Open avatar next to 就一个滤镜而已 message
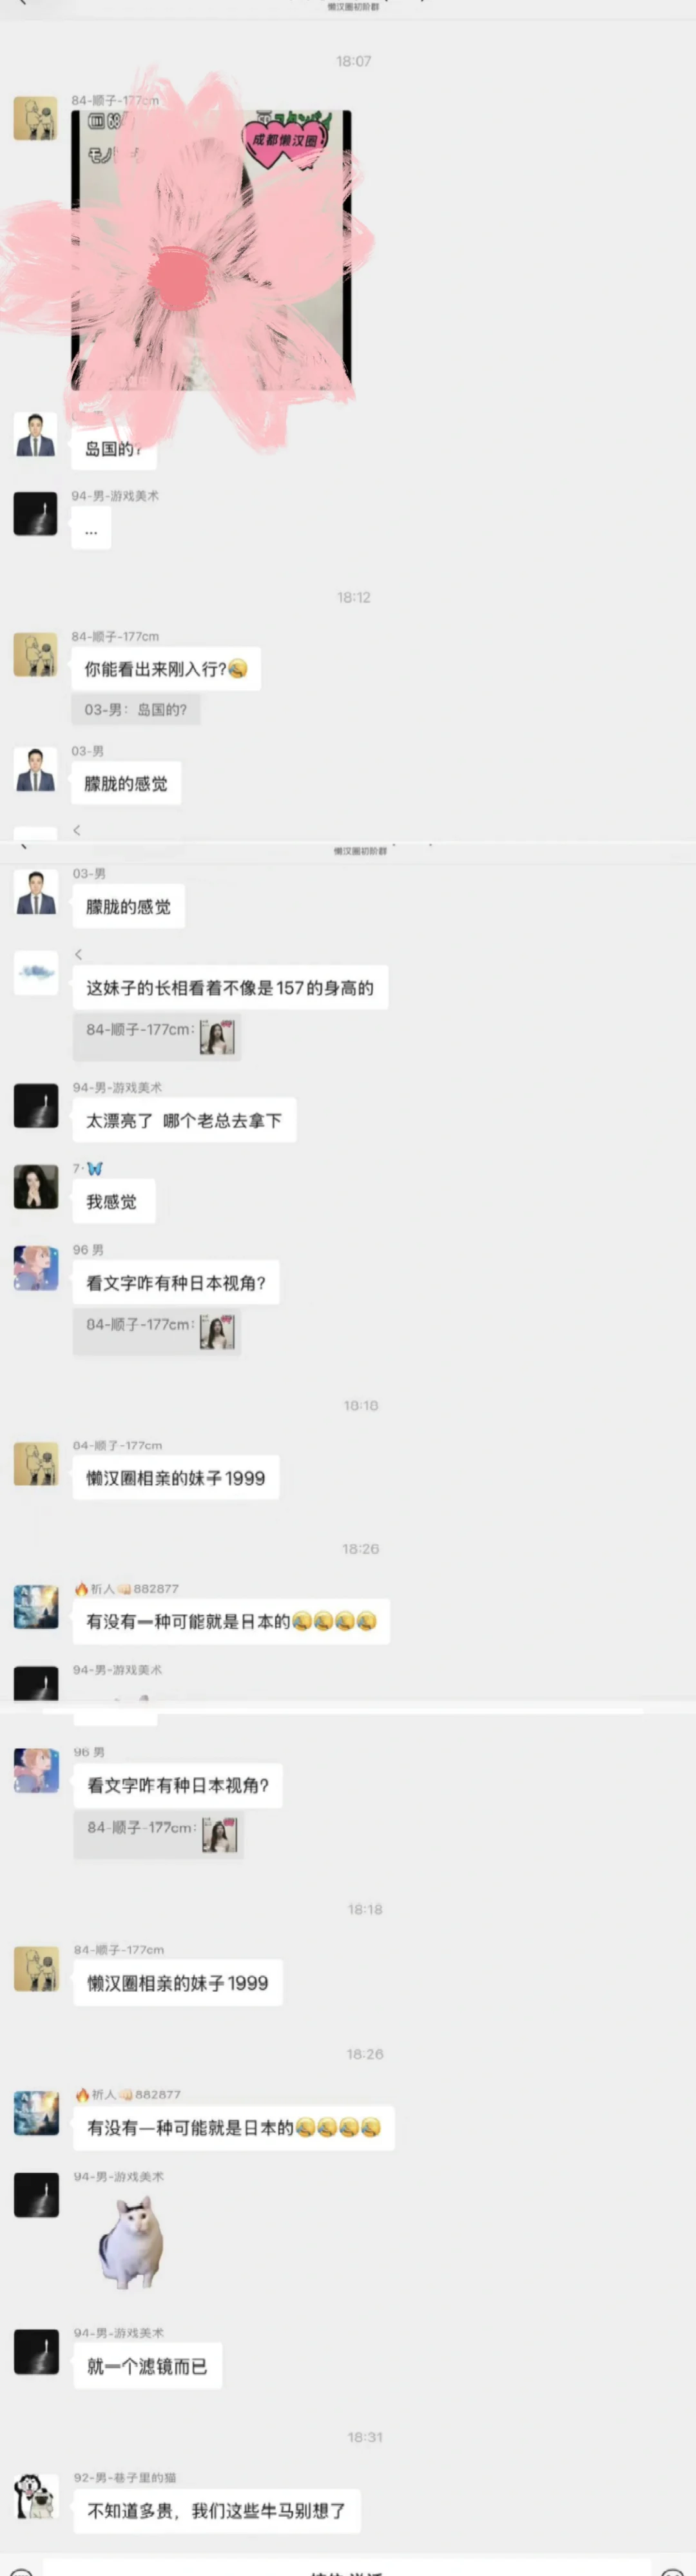 (x=36, y=2352)
